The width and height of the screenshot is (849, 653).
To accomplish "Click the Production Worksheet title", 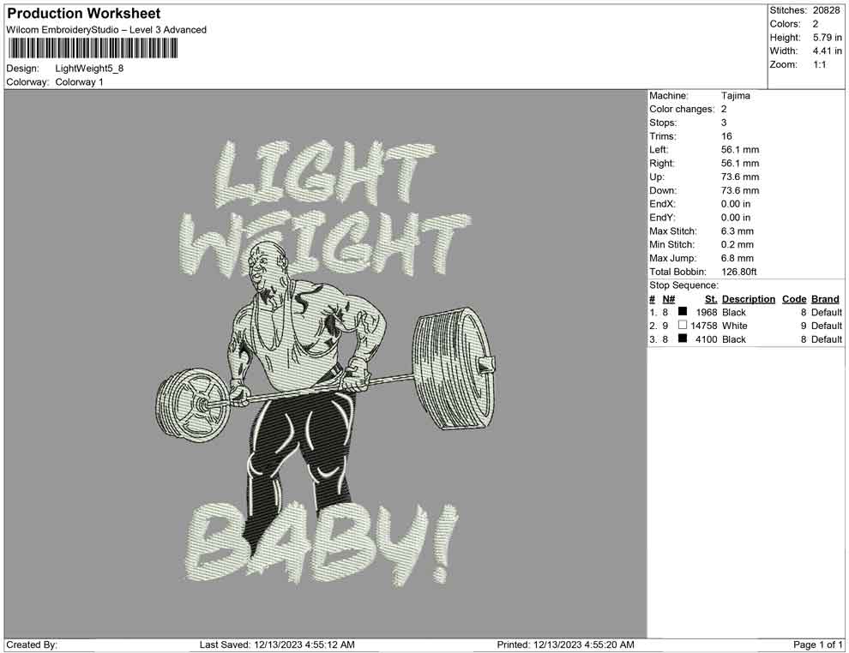I will [83, 14].
